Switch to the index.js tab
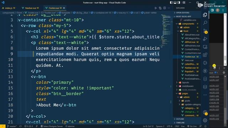228x128 pixels. tap(9, 8)
